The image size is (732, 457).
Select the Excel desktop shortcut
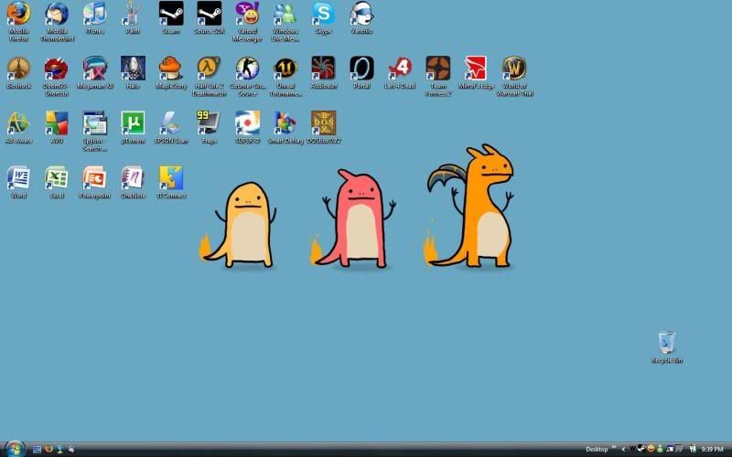click(57, 182)
